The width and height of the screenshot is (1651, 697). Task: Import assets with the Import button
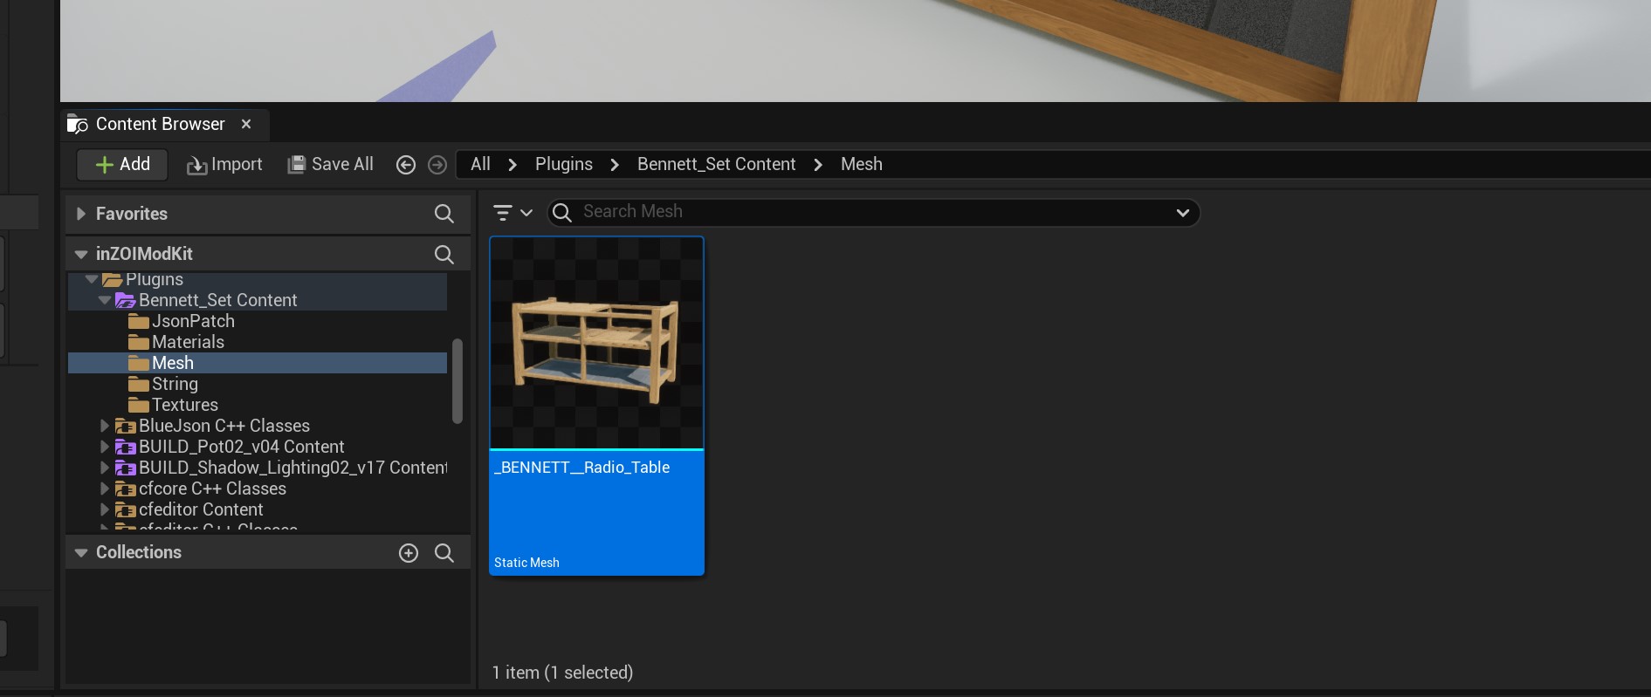pyautogui.click(x=224, y=164)
